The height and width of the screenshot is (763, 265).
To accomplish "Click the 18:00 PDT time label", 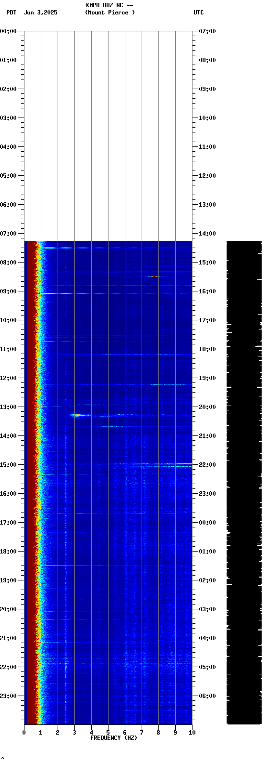I will (x=8, y=552).
